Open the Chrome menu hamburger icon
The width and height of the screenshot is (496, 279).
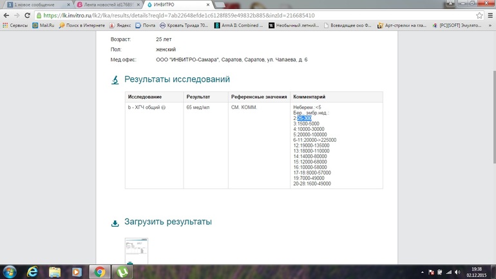click(489, 15)
